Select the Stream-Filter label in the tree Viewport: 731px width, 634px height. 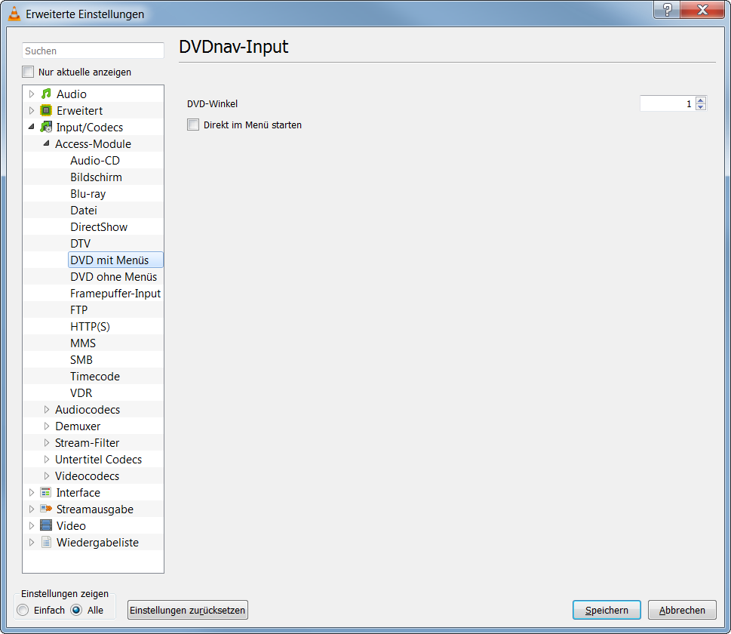(88, 443)
